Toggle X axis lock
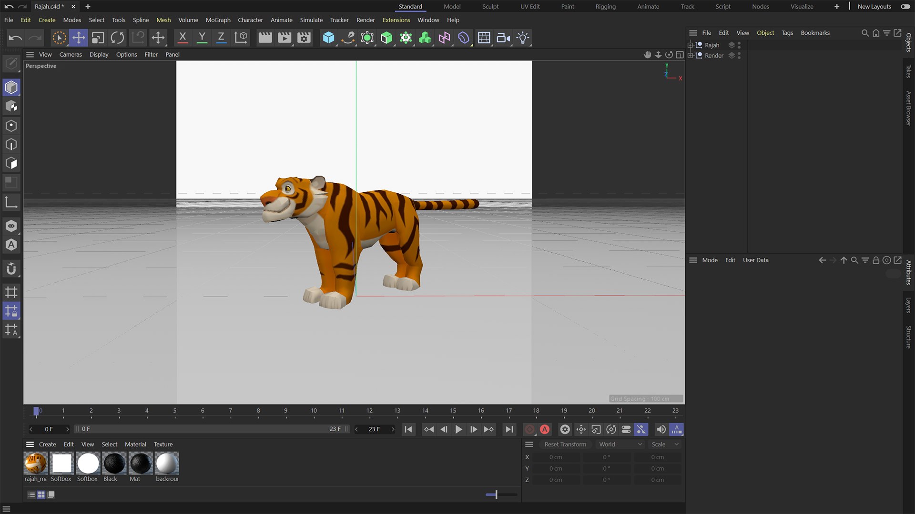The height and width of the screenshot is (514, 915). click(x=183, y=38)
